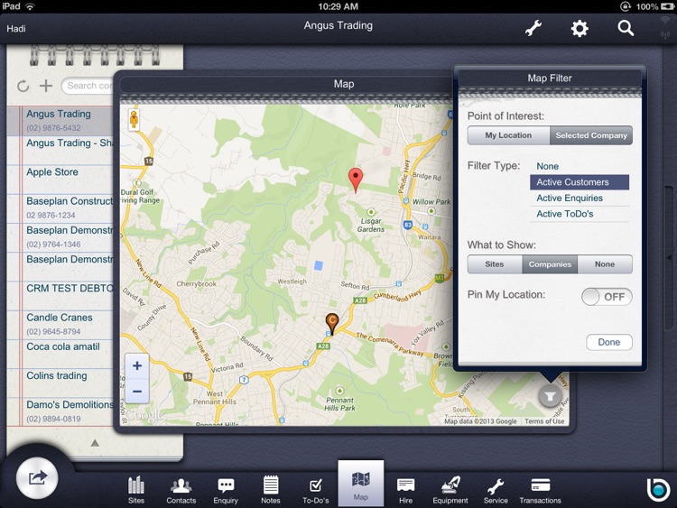
Task: Select Coca cola amatil company
Action: click(x=60, y=354)
